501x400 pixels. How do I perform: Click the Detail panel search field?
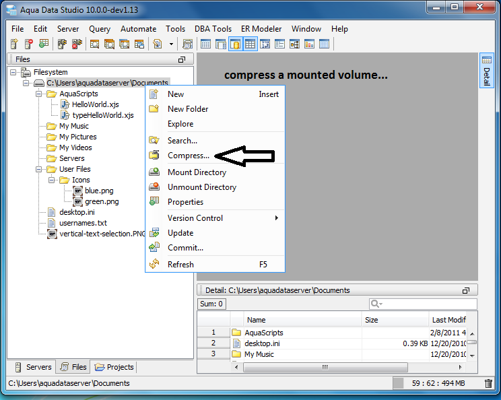(x=423, y=304)
